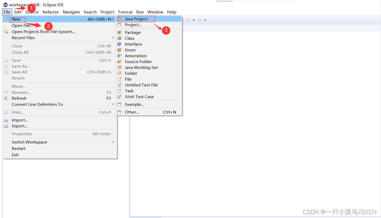Expand the Recent Files submenu
The width and height of the screenshot is (381, 218).
pyautogui.click(x=113, y=38)
